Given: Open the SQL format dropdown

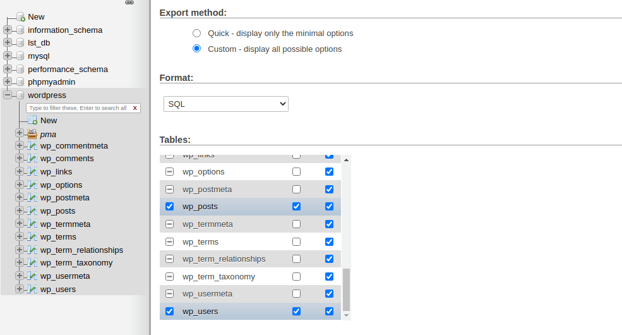Looking at the screenshot, I should (225, 104).
